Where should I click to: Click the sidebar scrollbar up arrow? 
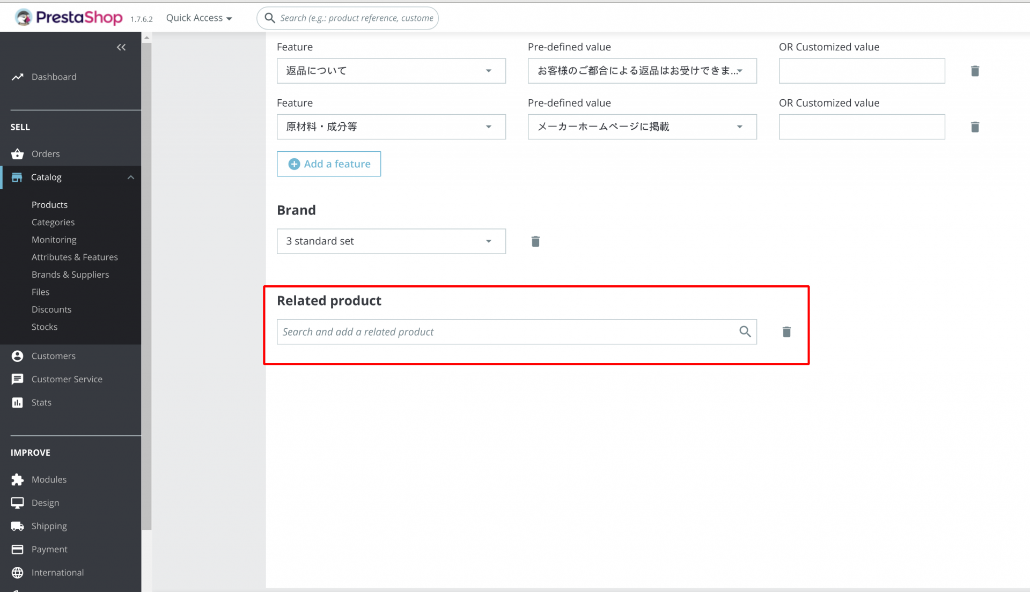[146, 38]
